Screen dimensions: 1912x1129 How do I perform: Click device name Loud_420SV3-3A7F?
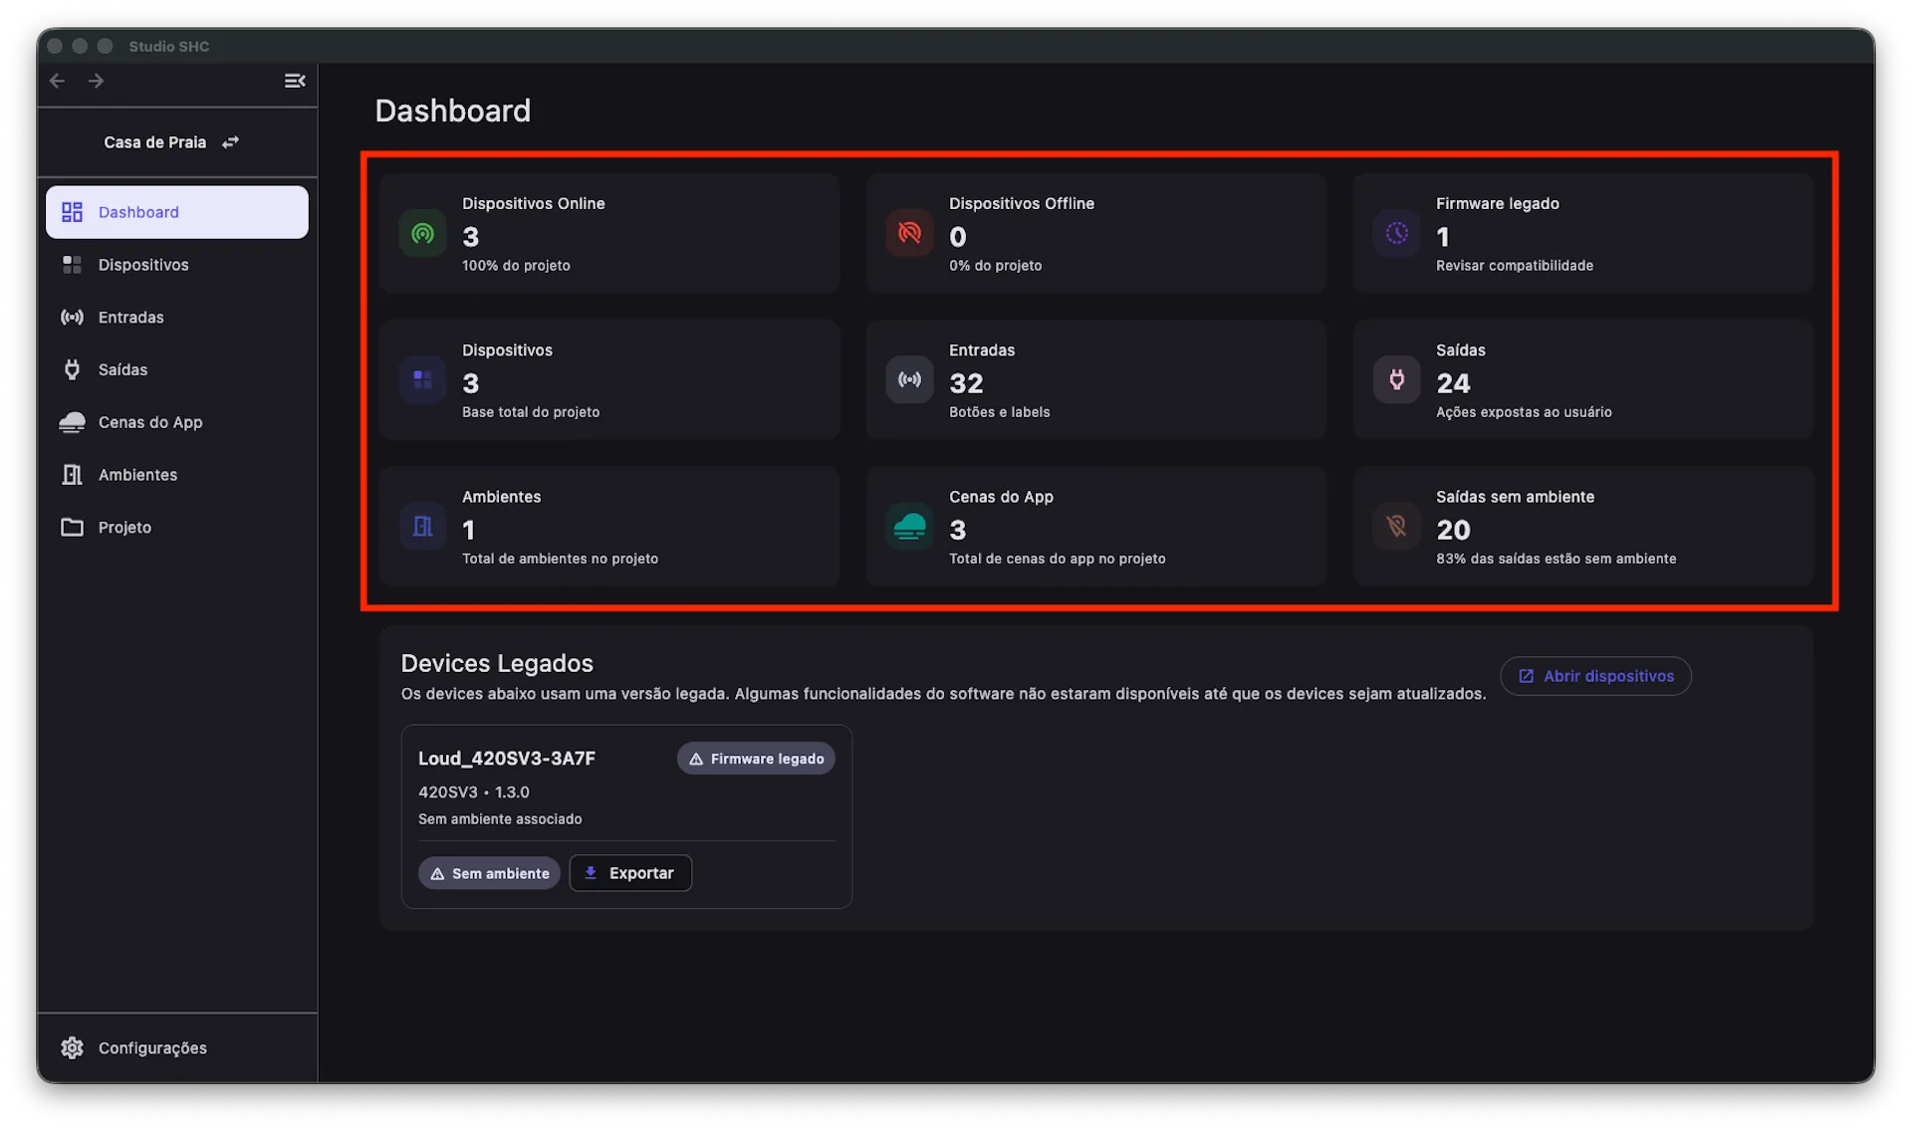[x=507, y=759]
